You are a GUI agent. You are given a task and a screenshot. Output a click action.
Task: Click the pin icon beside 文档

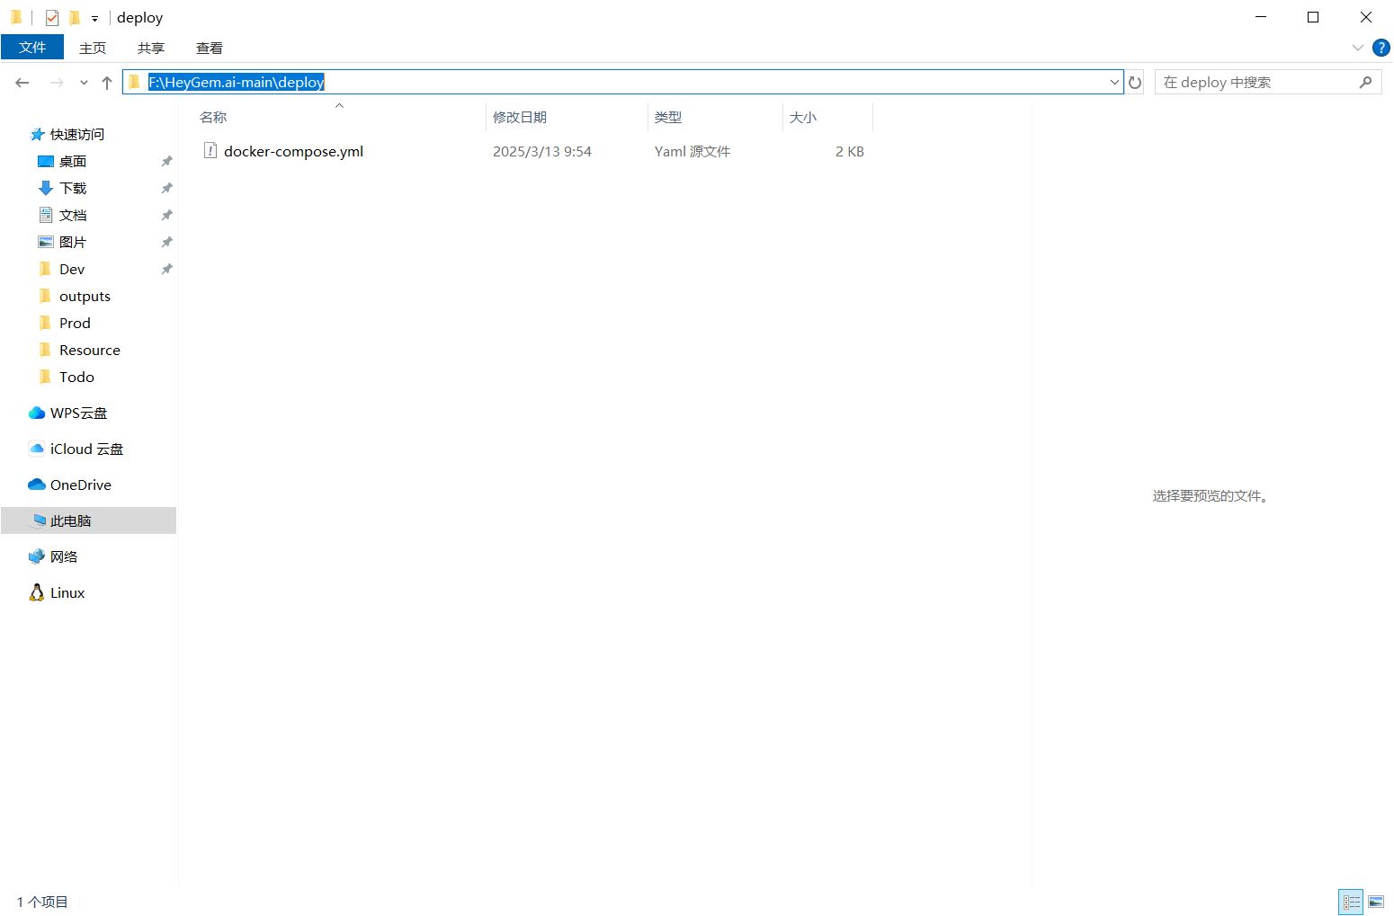pyautogui.click(x=166, y=215)
